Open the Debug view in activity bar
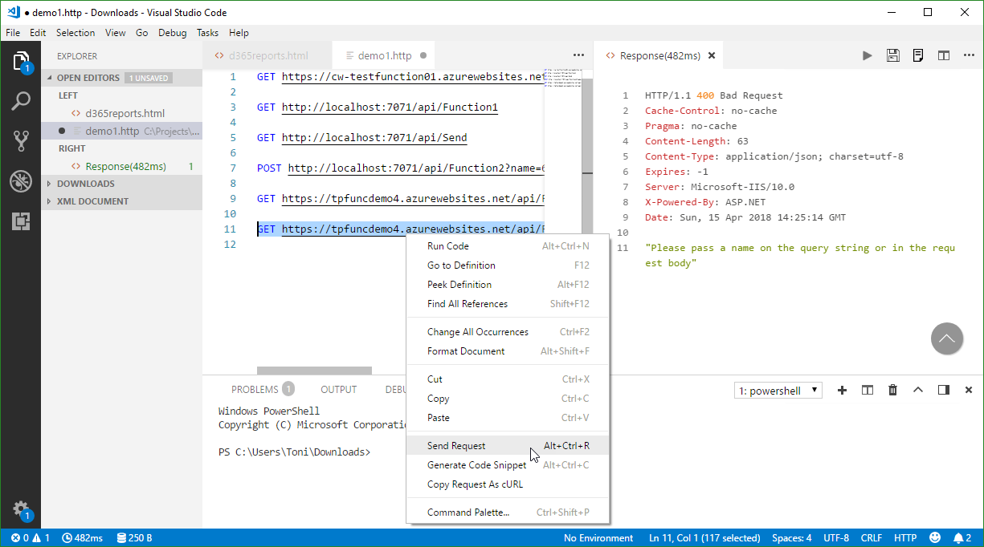Screen dimensions: 984x547 (x=21, y=181)
